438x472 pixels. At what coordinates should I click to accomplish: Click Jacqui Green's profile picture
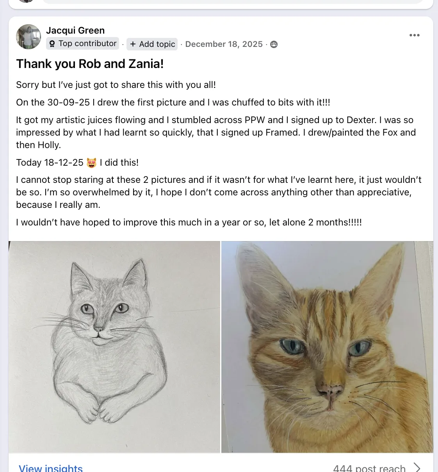(28, 37)
